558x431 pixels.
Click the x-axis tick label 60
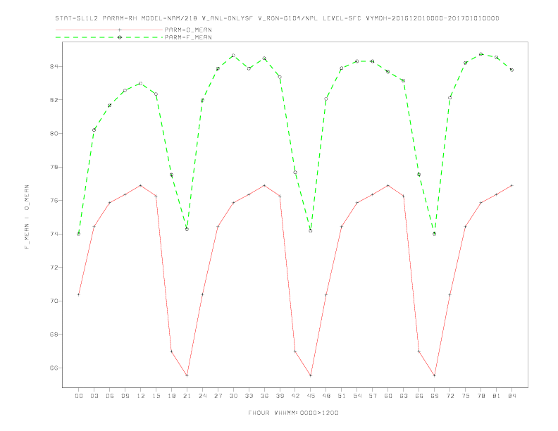388,396
